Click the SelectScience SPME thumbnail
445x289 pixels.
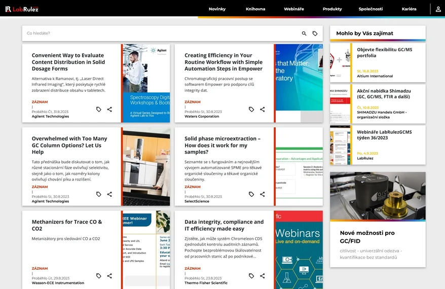[299, 166]
